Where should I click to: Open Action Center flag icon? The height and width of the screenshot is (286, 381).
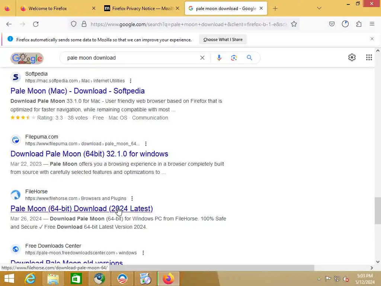[x=328, y=279]
